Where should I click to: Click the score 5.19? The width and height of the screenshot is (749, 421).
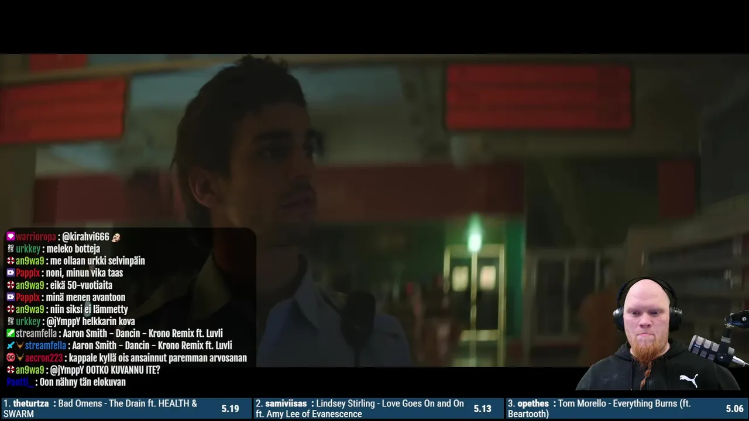[230, 409]
